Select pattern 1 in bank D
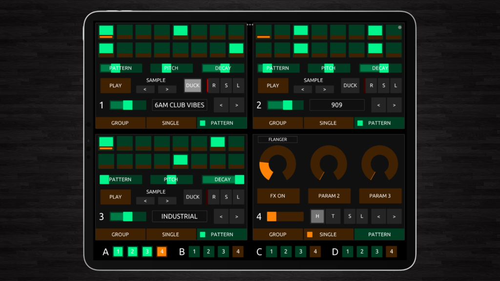 click(x=347, y=251)
